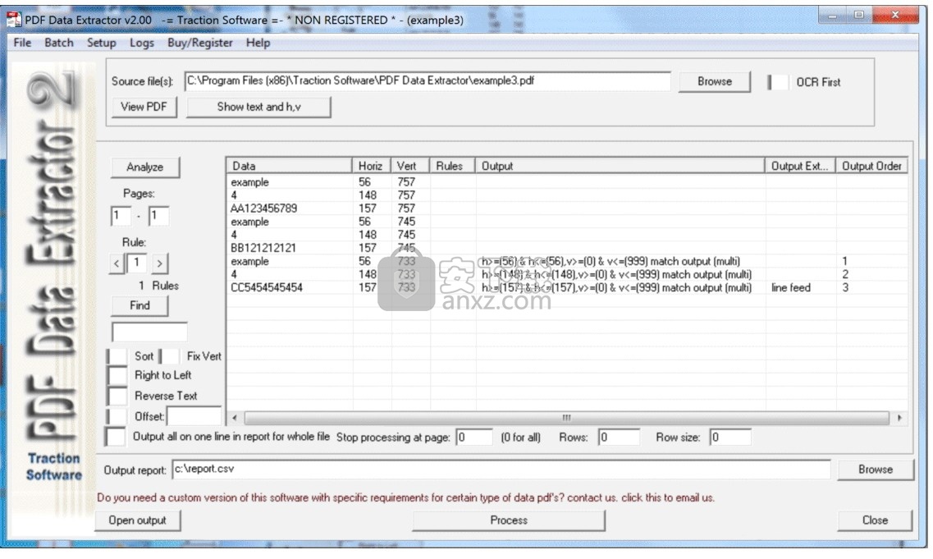The image size is (933, 559).
Task: Click the Process button
Action: (509, 520)
